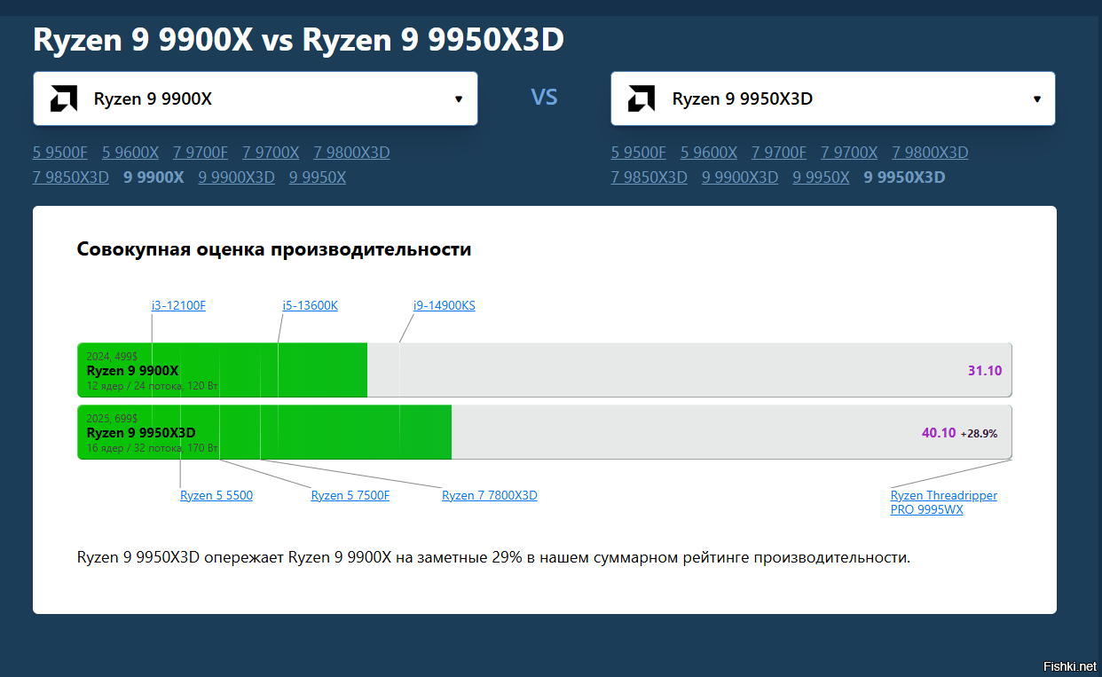
Task: Click the AMD logo beside Ryzen 9 9900X
Action: coord(64,98)
